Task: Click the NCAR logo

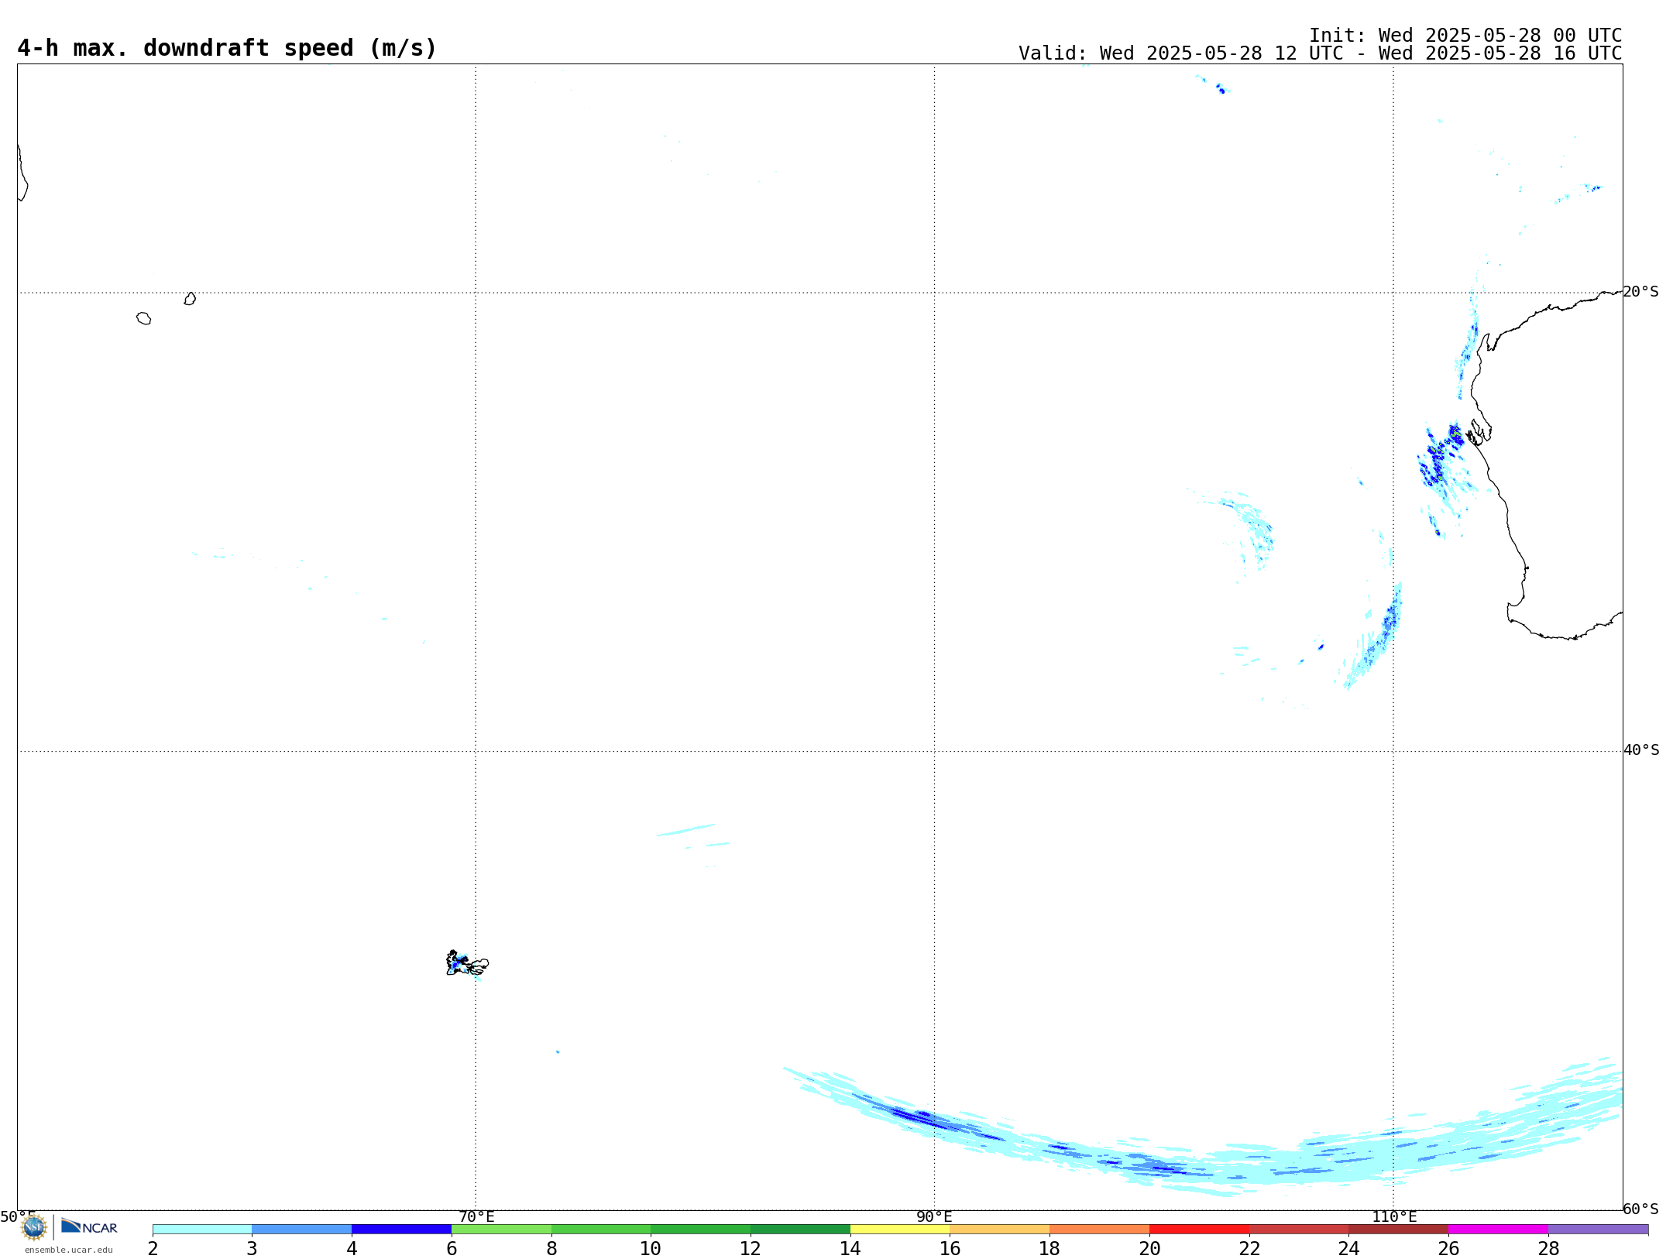Action: pos(89,1226)
